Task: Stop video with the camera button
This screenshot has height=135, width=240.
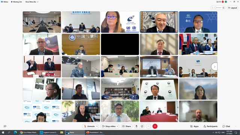Action: 108,126
